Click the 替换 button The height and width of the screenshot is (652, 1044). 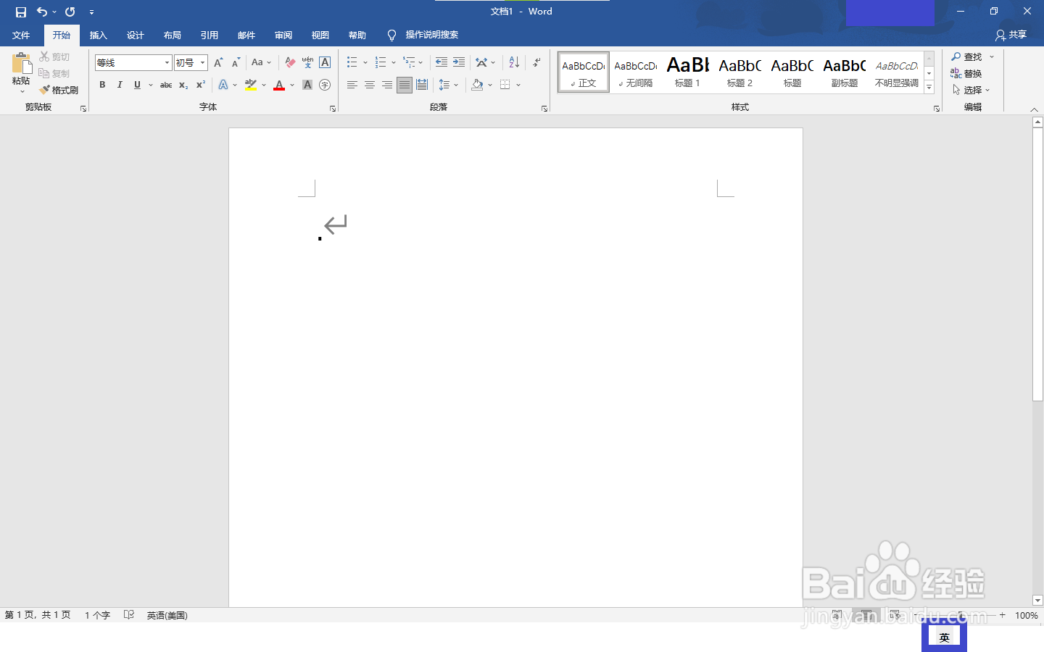pyautogui.click(x=966, y=73)
